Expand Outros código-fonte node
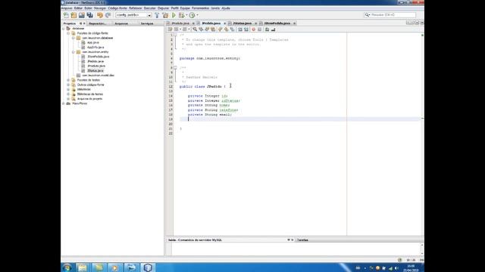The height and width of the screenshot is (272, 485). click(x=68, y=85)
